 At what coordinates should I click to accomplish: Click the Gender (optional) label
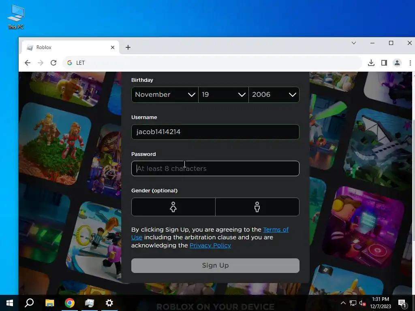[x=154, y=191]
